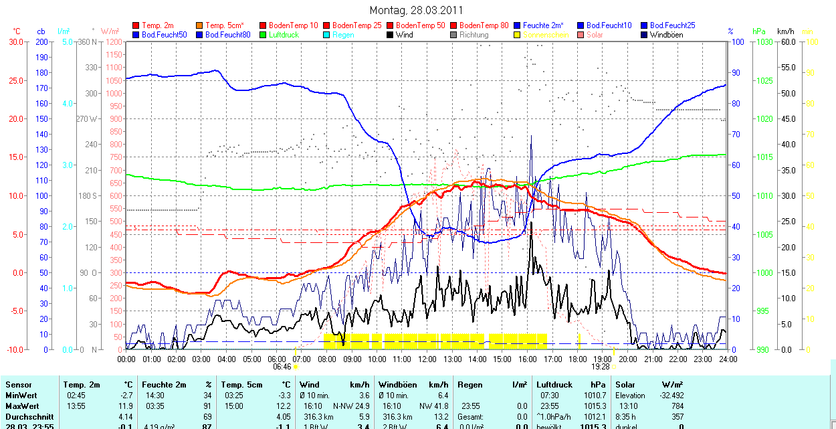Click the Solar legend swatch
Image resolution: width=836 pixels, height=429 pixels.
(x=581, y=35)
